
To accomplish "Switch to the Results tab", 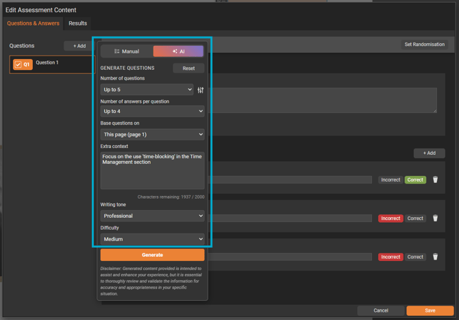I will [x=77, y=23].
